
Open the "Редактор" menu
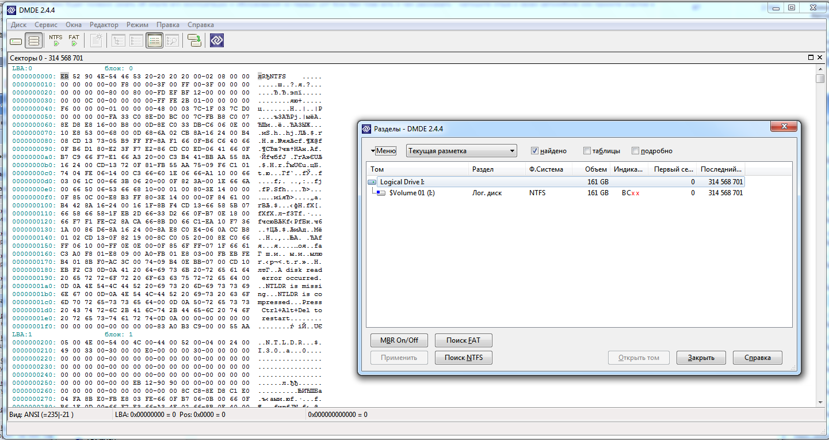[x=104, y=25]
